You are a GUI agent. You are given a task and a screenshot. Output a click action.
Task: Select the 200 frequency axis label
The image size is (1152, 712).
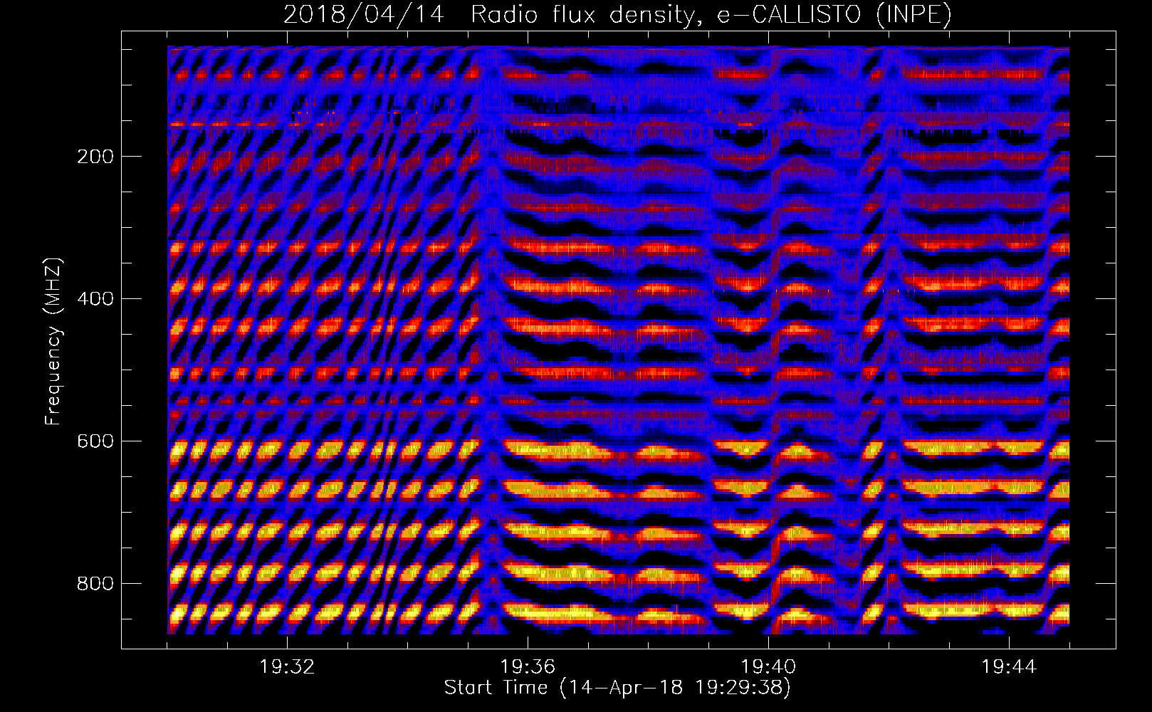95,157
